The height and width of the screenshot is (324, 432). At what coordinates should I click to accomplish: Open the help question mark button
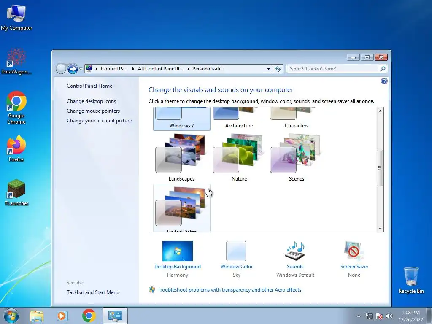pos(384,81)
